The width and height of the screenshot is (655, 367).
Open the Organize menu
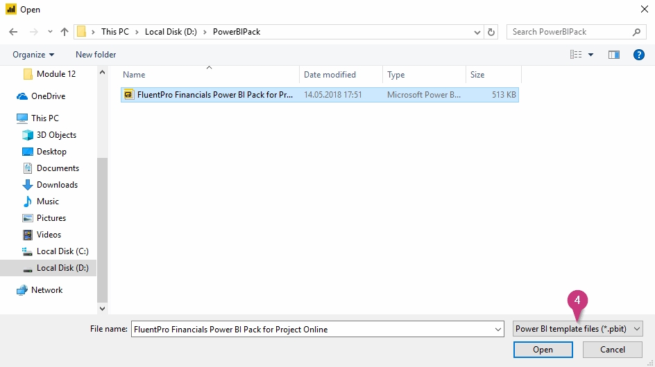(33, 55)
